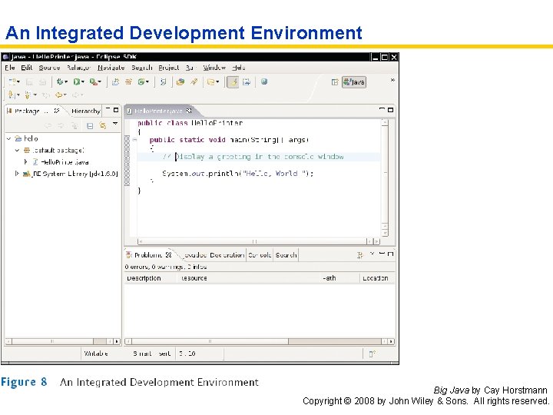The width and height of the screenshot is (553, 415).
Task: Open the Navigate menu
Action: (111, 68)
